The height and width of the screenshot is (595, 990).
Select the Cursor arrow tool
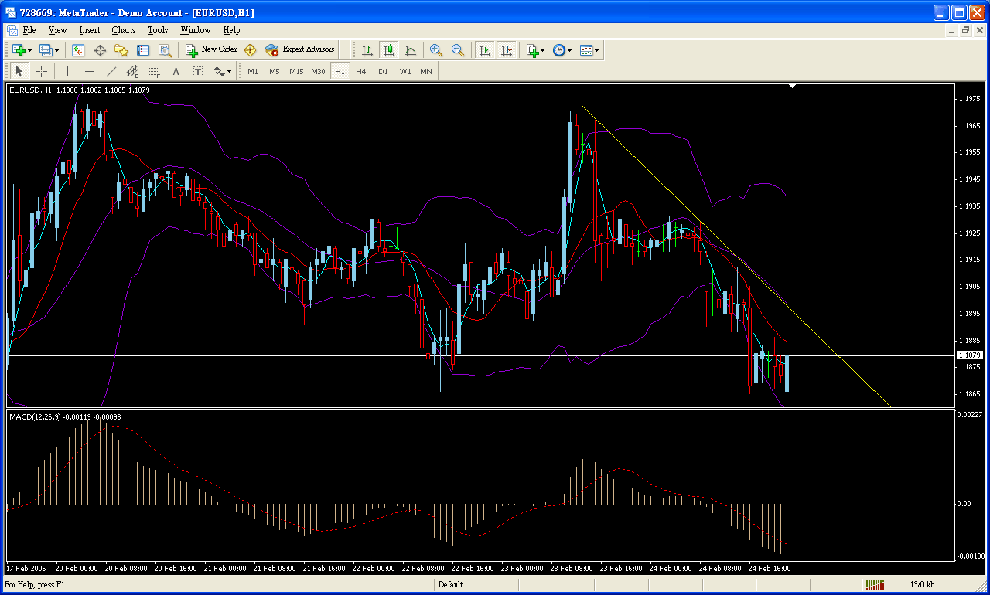[x=19, y=71]
